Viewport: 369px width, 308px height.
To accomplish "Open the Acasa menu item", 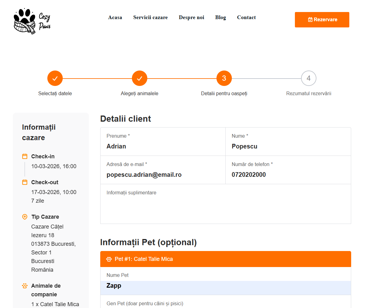I will click(x=115, y=18).
